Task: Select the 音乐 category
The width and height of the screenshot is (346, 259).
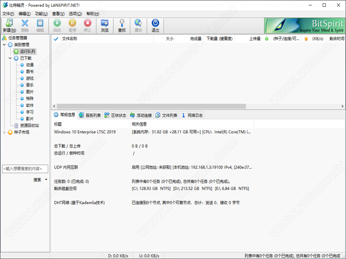Action: pyautogui.click(x=27, y=85)
